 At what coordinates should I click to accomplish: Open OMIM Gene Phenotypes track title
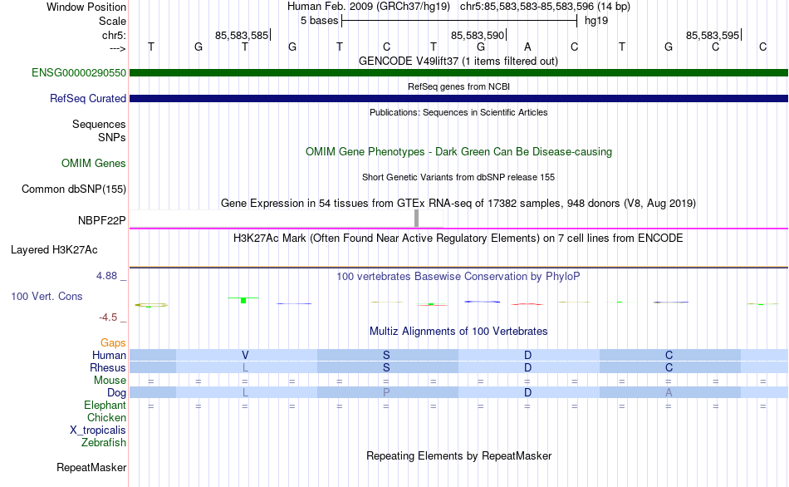(x=458, y=151)
